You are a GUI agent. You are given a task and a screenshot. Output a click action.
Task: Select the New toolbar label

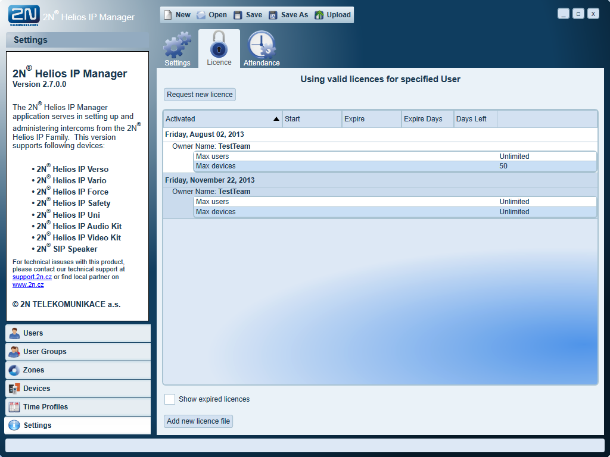pos(183,15)
